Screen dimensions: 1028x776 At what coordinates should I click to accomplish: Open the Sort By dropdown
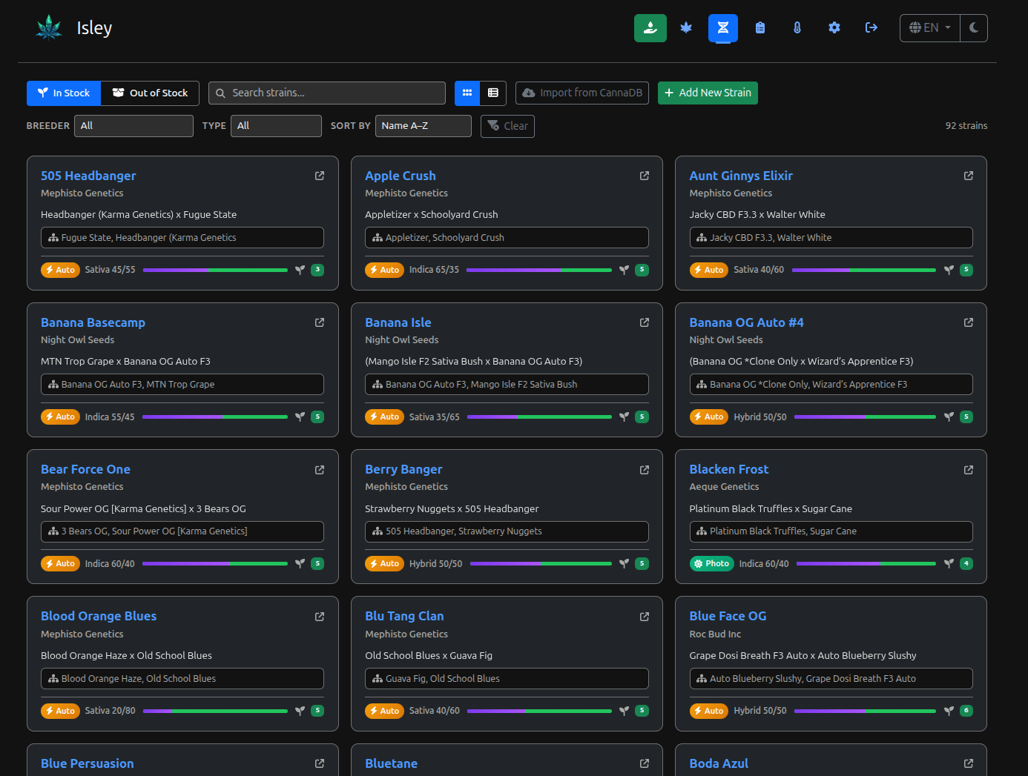(424, 126)
